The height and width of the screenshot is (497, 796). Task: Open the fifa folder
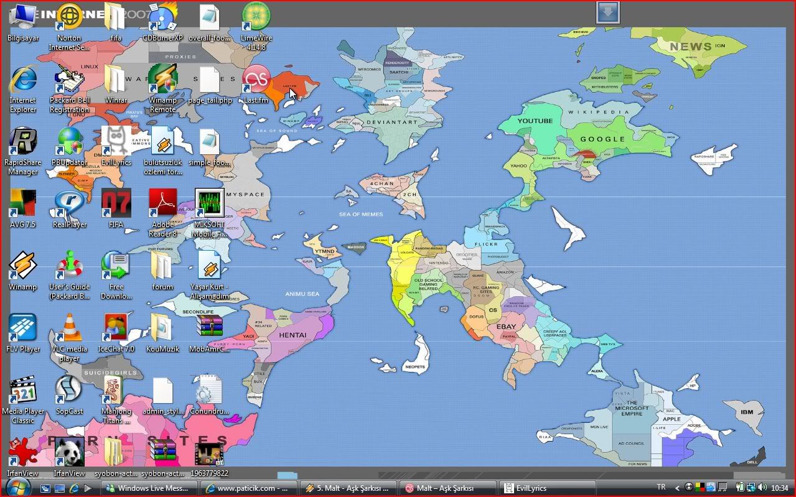click(x=115, y=23)
